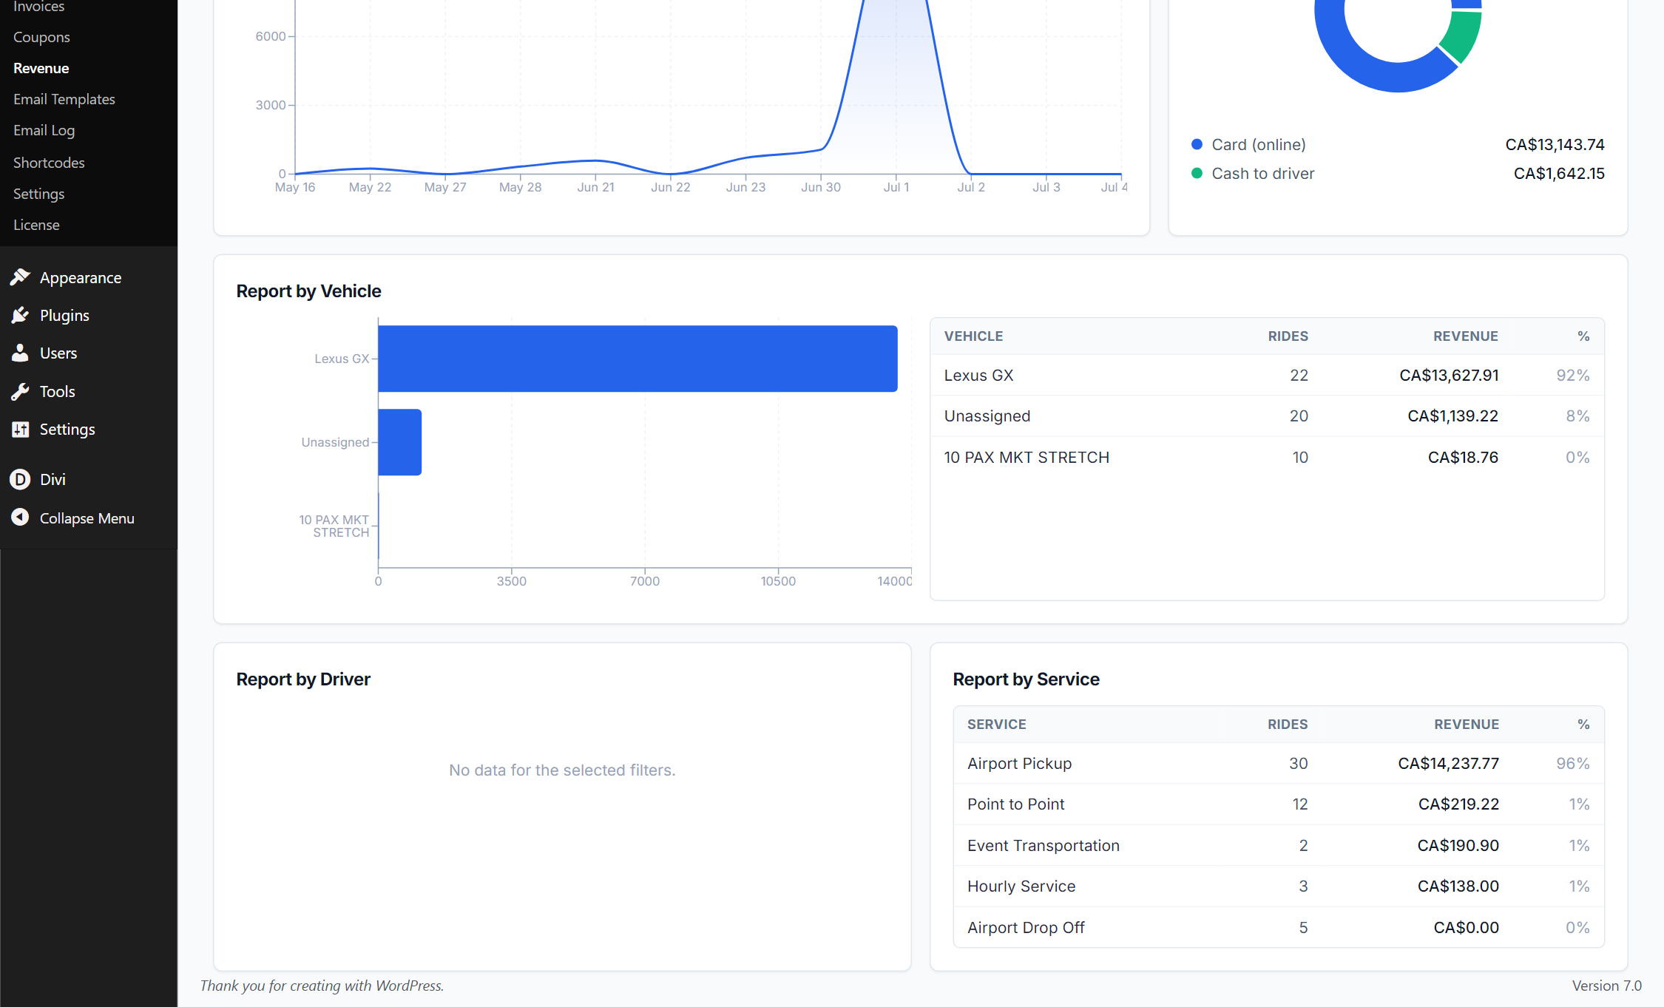The width and height of the screenshot is (1664, 1007).
Task: Follow the WordPress footer link
Action: (408, 986)
